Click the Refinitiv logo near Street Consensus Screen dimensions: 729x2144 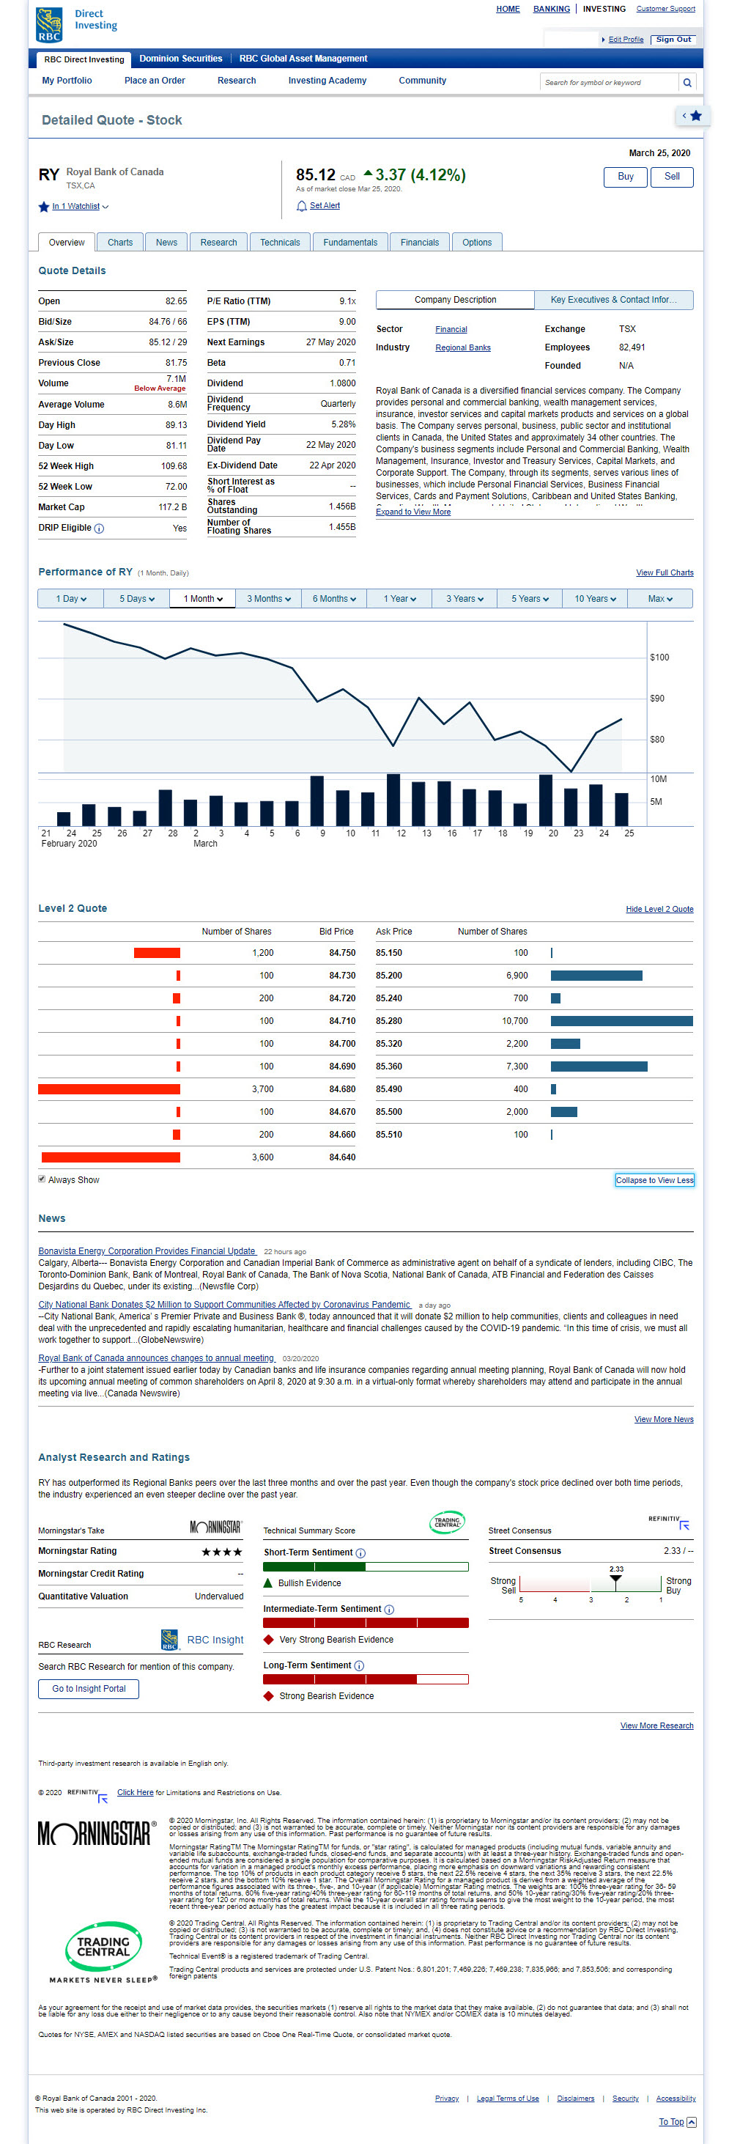669,1522
